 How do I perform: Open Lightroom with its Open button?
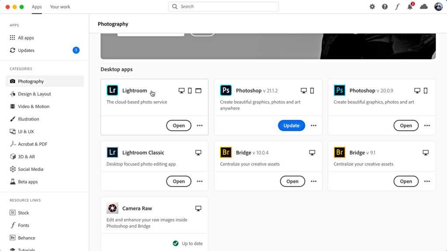[x=179, y=125]
